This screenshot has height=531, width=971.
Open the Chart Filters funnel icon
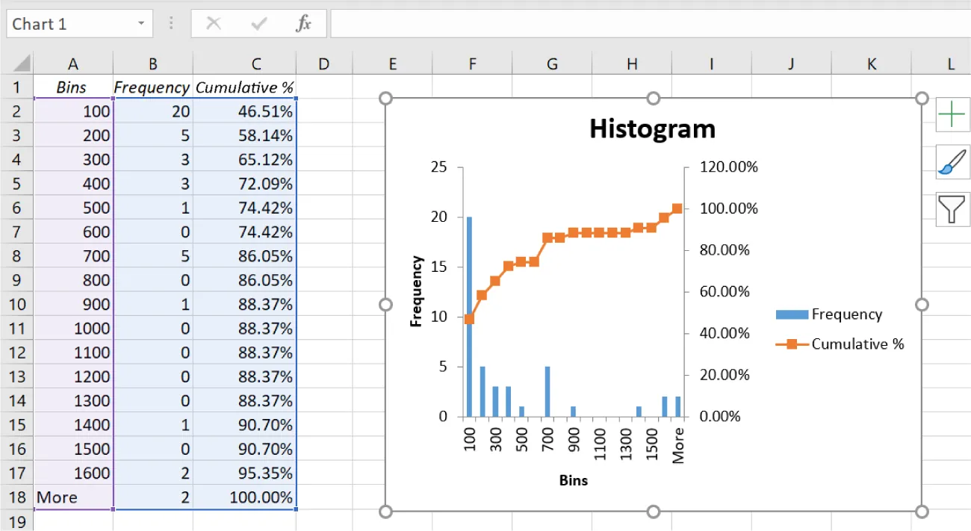tap(952, 209)
